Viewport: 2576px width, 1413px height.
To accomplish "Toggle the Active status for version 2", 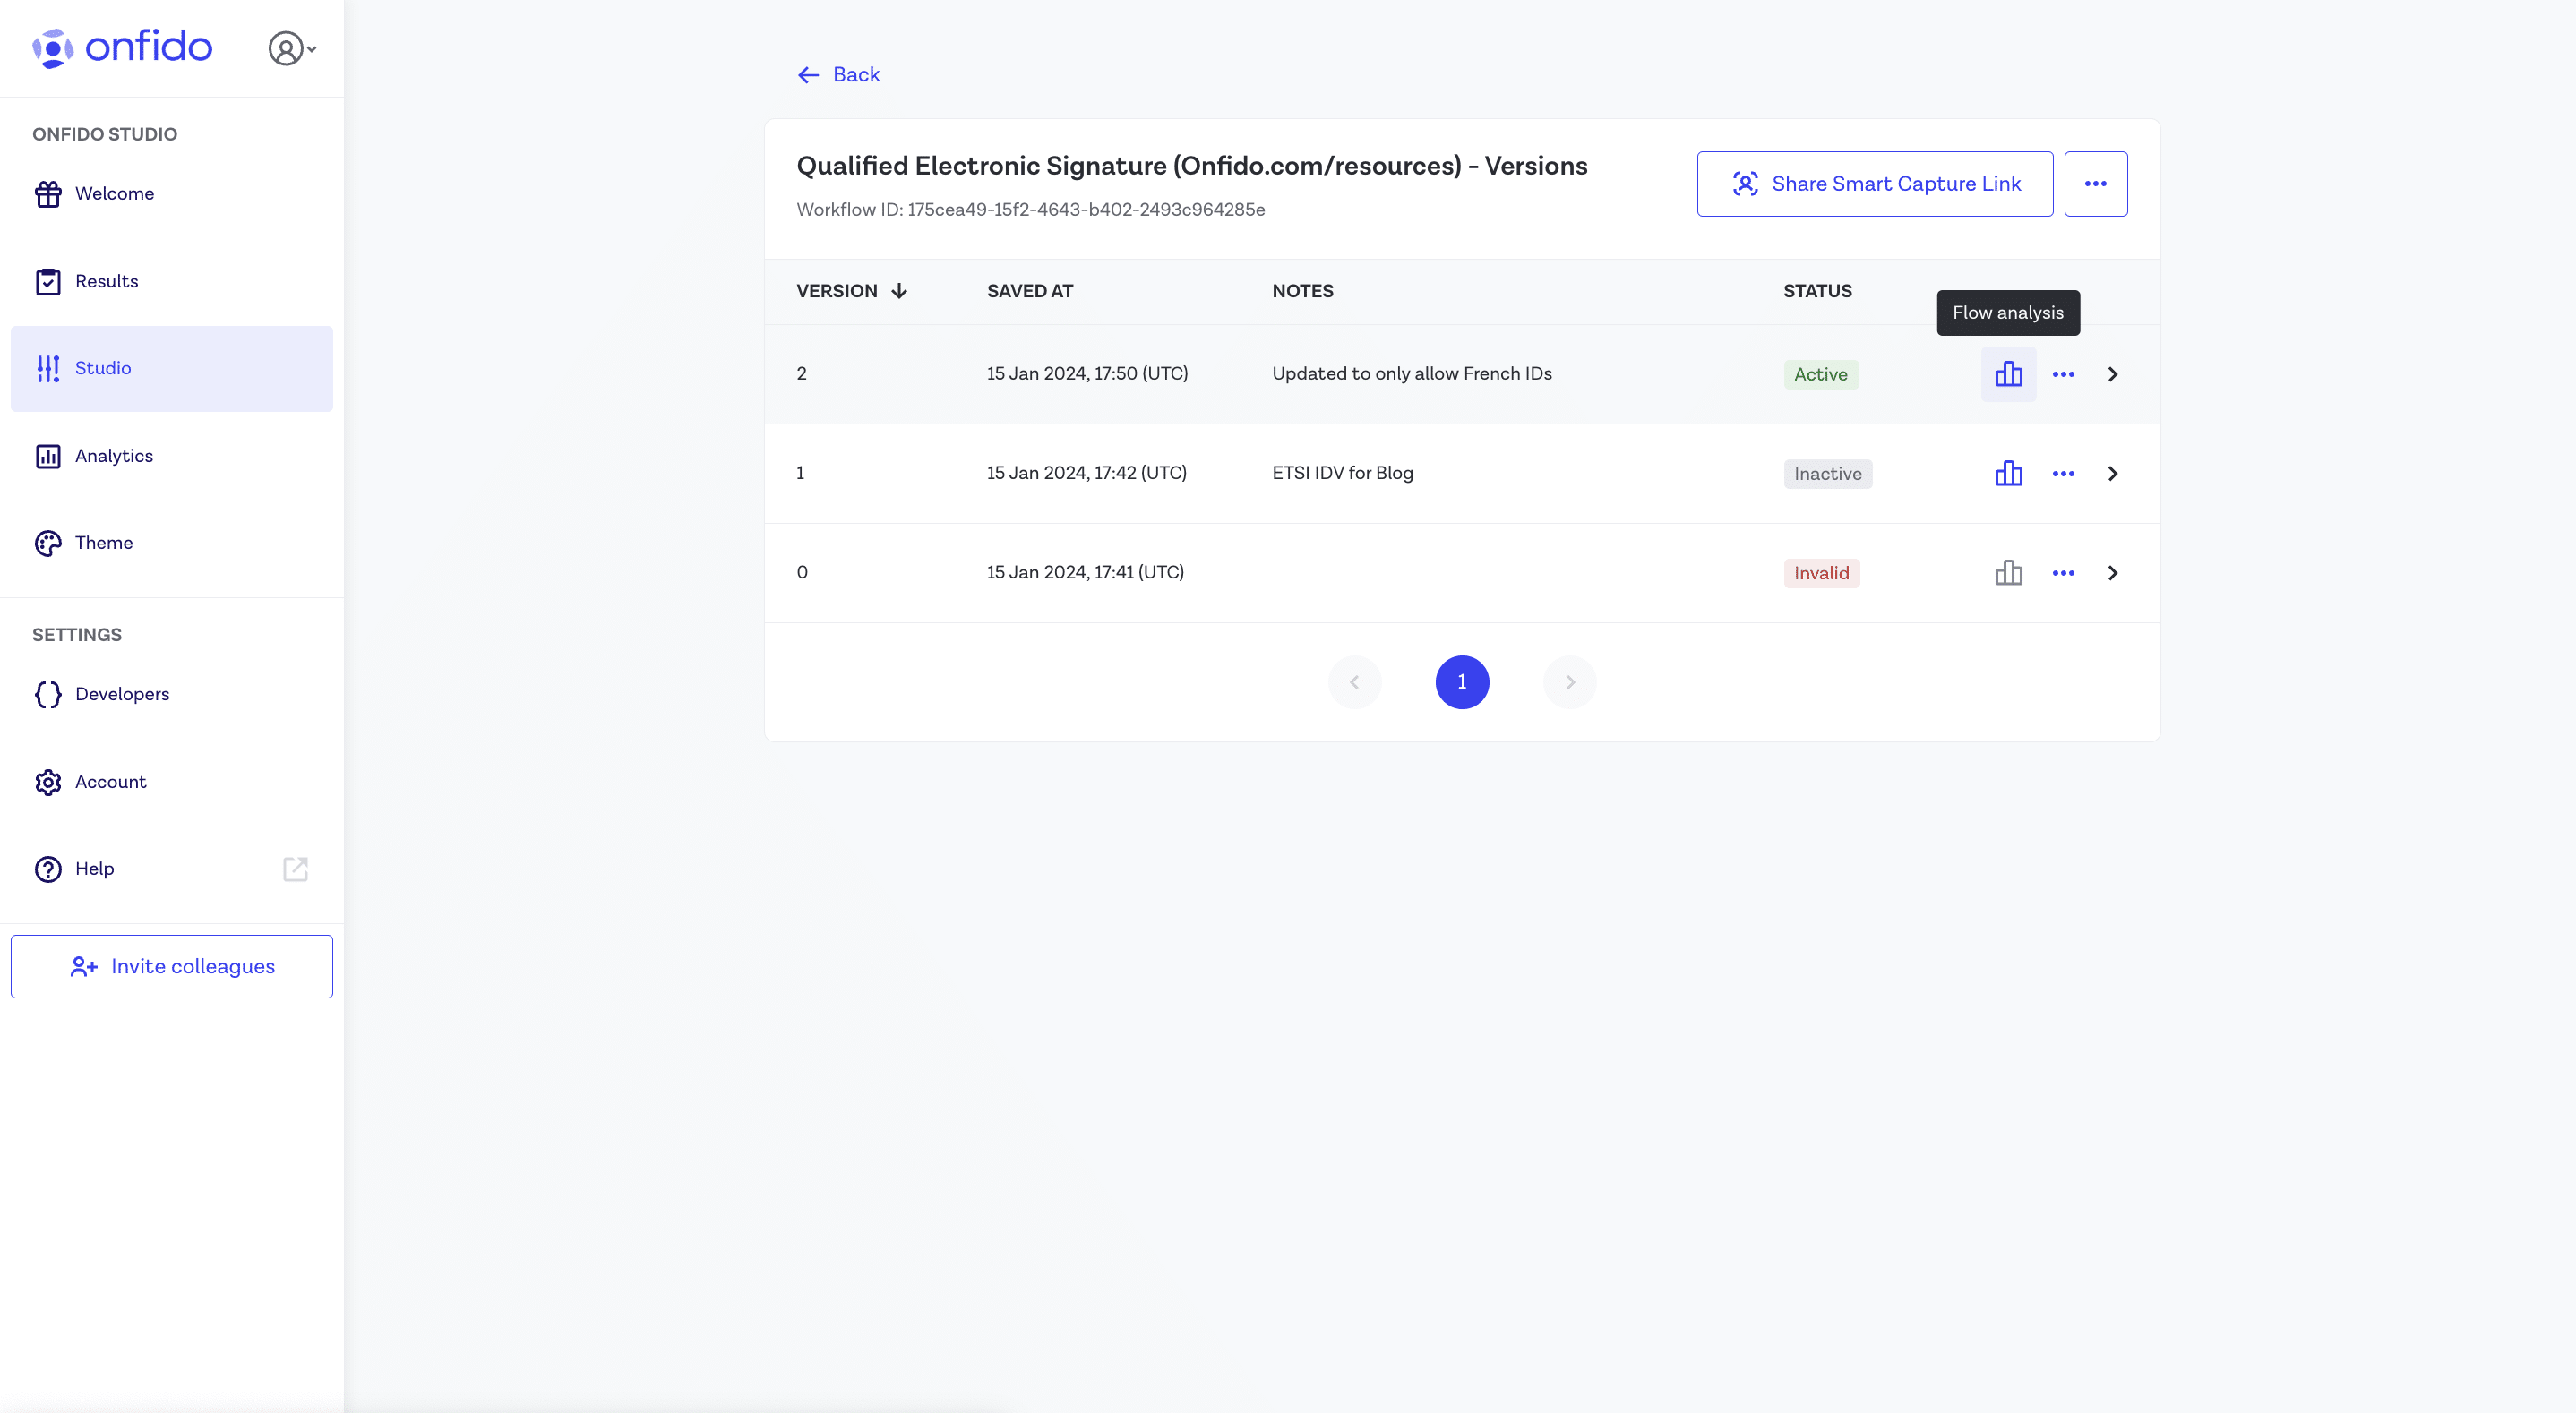I will click(x=1821, y=373).
